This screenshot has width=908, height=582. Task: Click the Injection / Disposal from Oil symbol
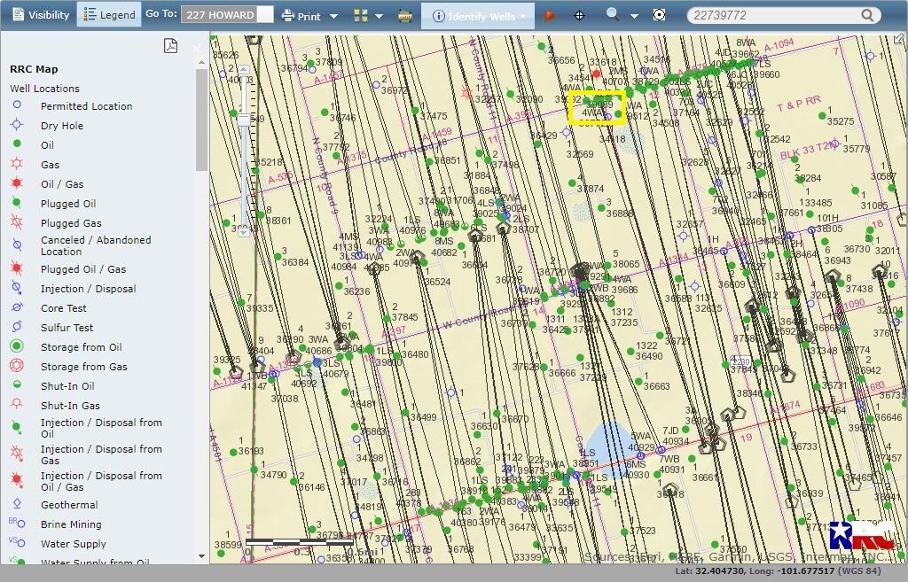point(17,428)
